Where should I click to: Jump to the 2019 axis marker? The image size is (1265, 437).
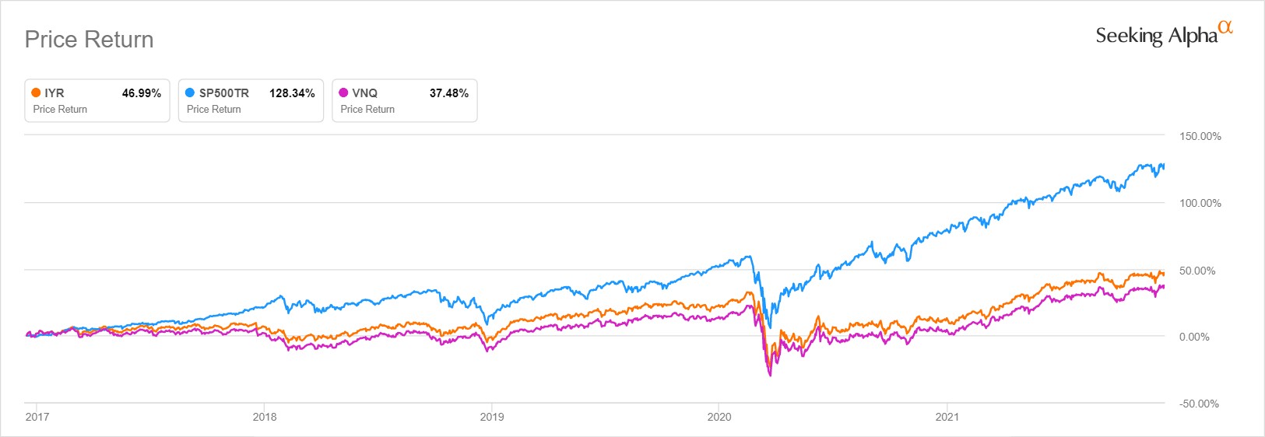pyautogui.click(x=492, y=417)
